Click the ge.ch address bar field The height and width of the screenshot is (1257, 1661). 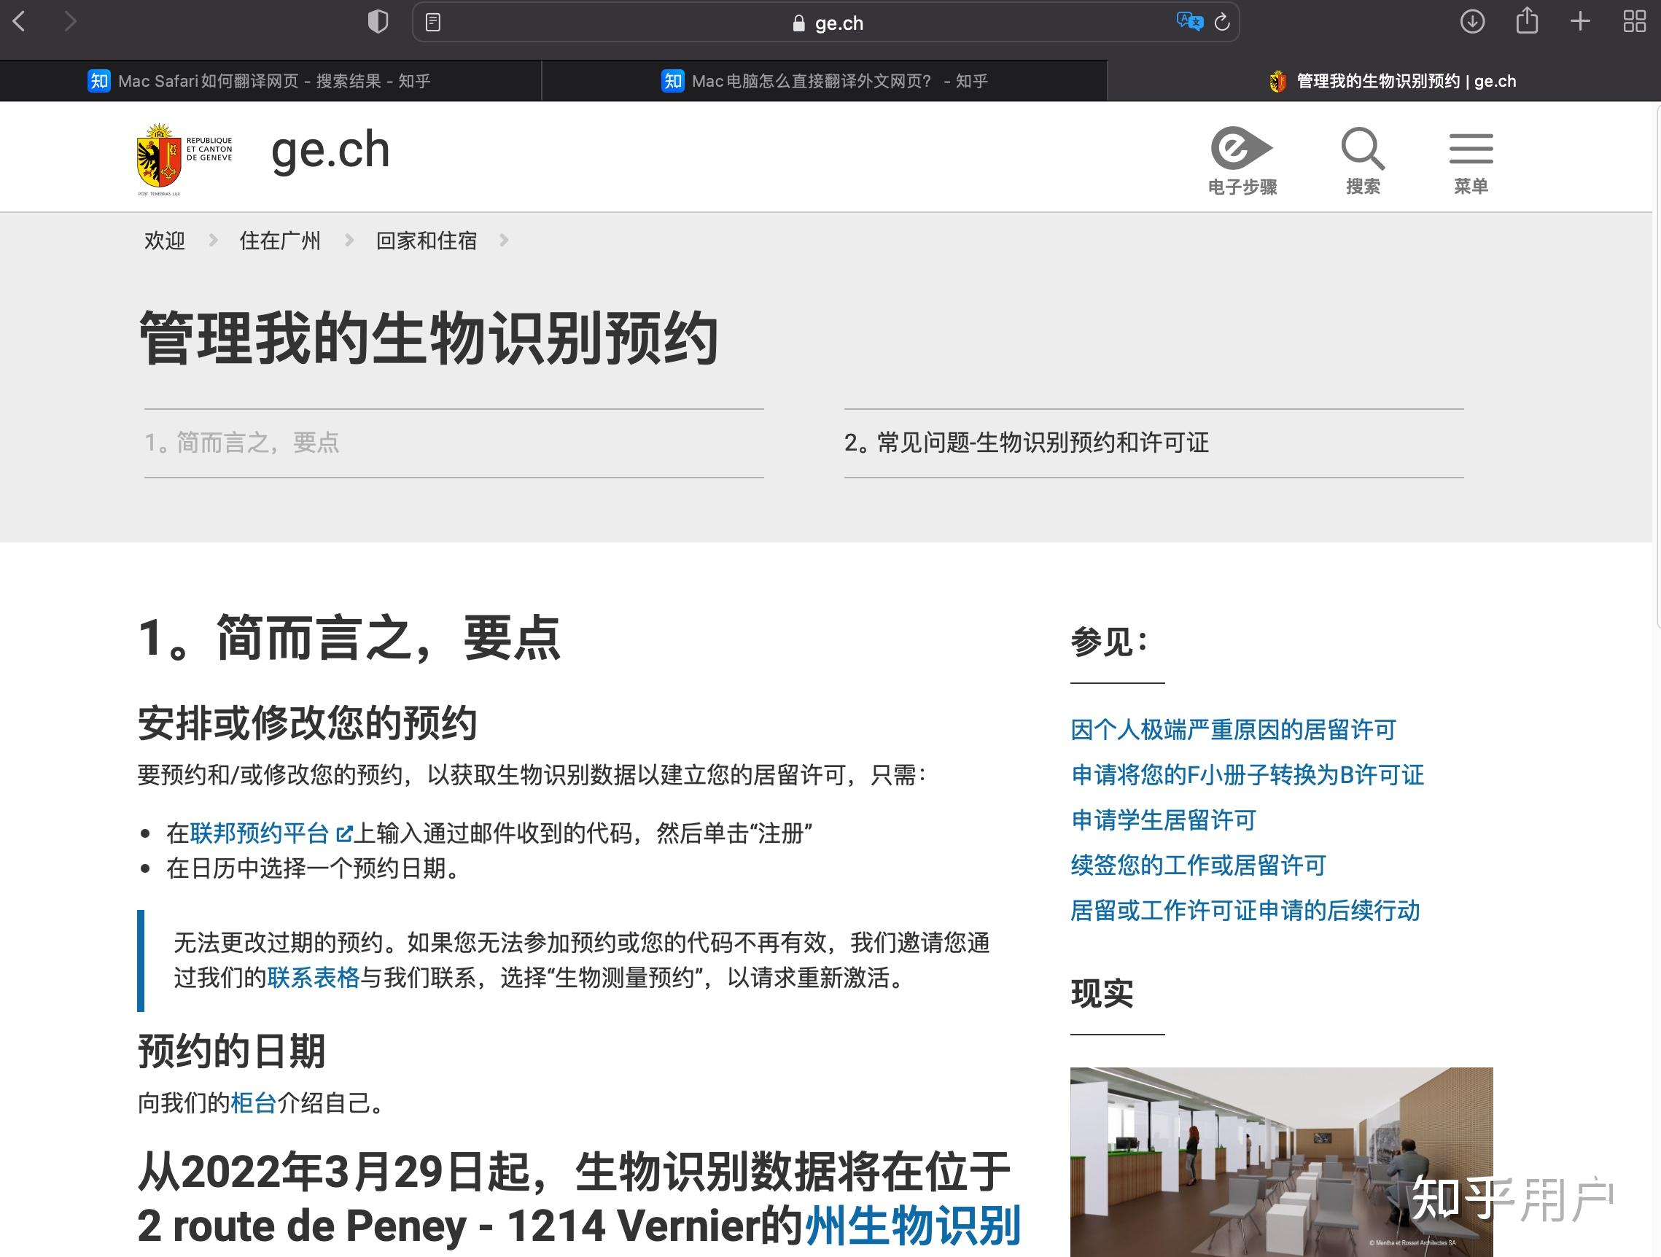(826, 23)
